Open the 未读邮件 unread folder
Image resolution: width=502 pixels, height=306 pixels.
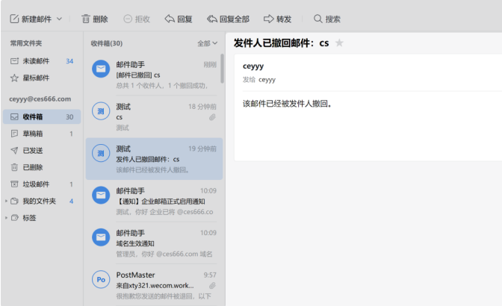[36, 60]
